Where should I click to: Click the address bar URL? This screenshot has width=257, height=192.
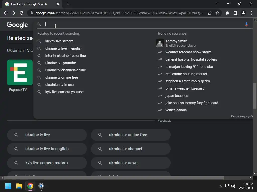pyautogui.click(x=119, y=13)
